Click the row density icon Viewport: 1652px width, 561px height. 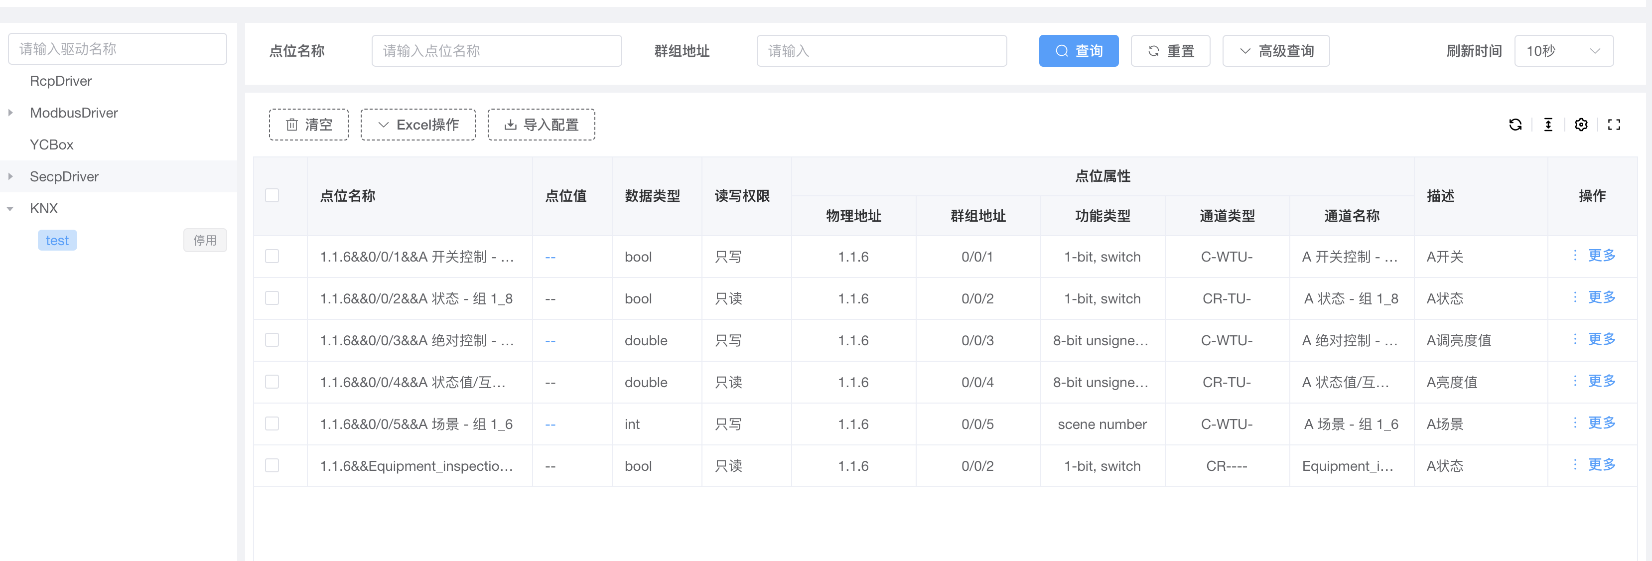[1547, 125]
